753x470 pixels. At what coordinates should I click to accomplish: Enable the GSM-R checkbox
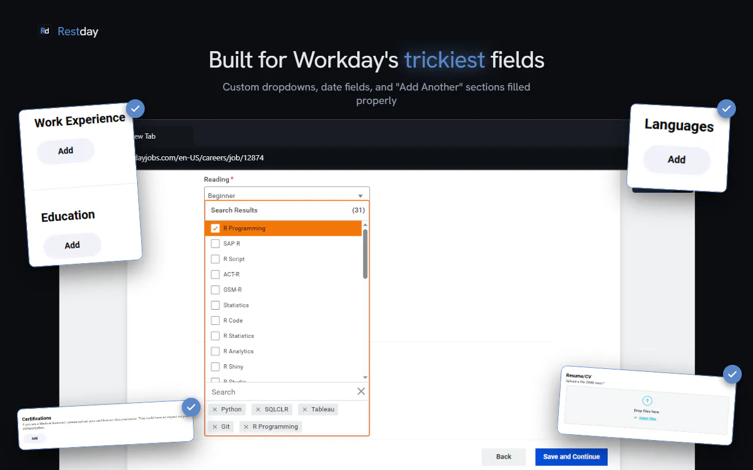click(x=215, y=290)
